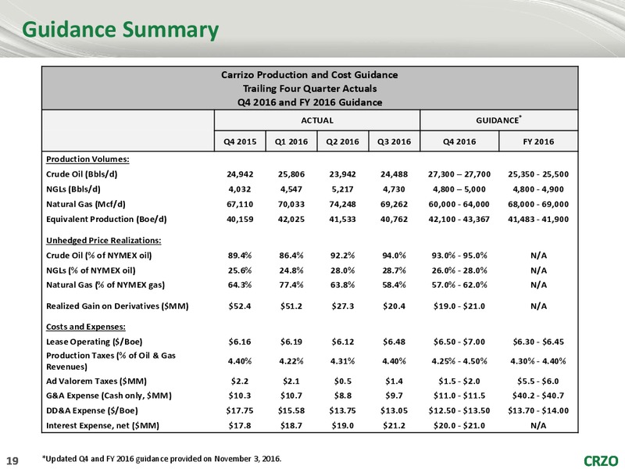Click the footnote about November 3, 2016 guidance
Image resolution: width=625 pixels, height=469 pixels.
162,459
